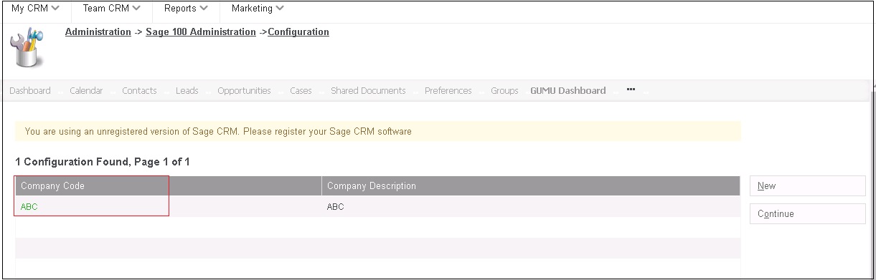
Task: Click the Administration tools icon
Action: 27,47
